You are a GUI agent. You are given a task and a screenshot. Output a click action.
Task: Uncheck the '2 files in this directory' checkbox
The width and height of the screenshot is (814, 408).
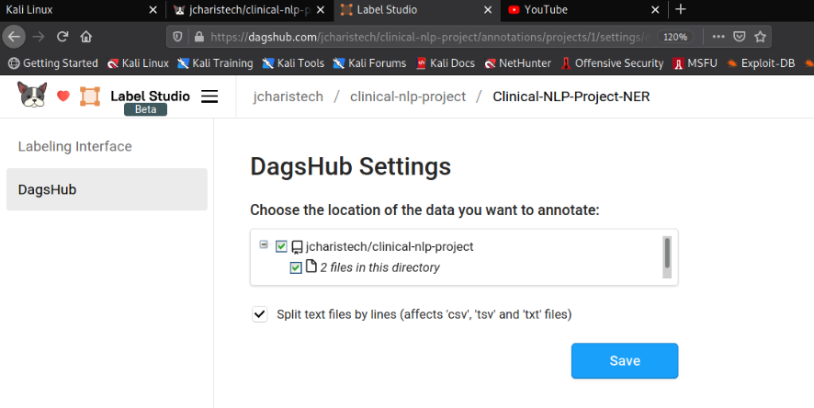click(296, 267)
